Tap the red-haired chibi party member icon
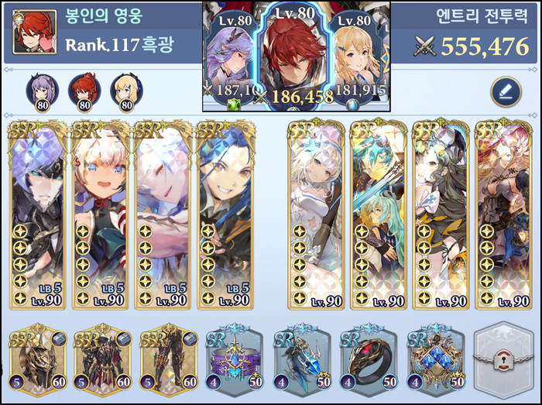Viewport: 542px width, 405px height. (84, 93)
